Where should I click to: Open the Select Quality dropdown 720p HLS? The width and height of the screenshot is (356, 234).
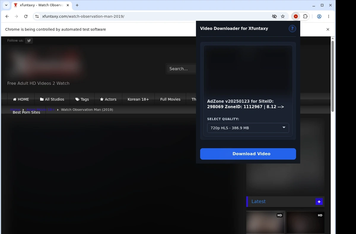[x=248, y=128]
